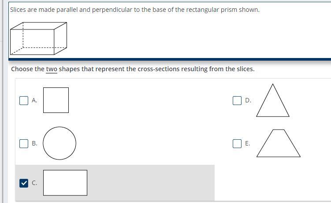
Task: Select the checkbox for option E
Action: pos(237,144)
